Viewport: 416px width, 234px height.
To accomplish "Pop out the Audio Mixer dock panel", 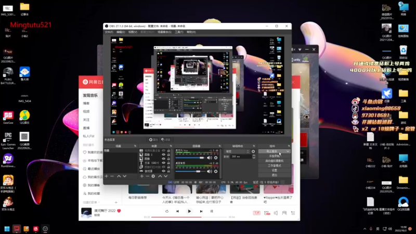I will (219, 146).
